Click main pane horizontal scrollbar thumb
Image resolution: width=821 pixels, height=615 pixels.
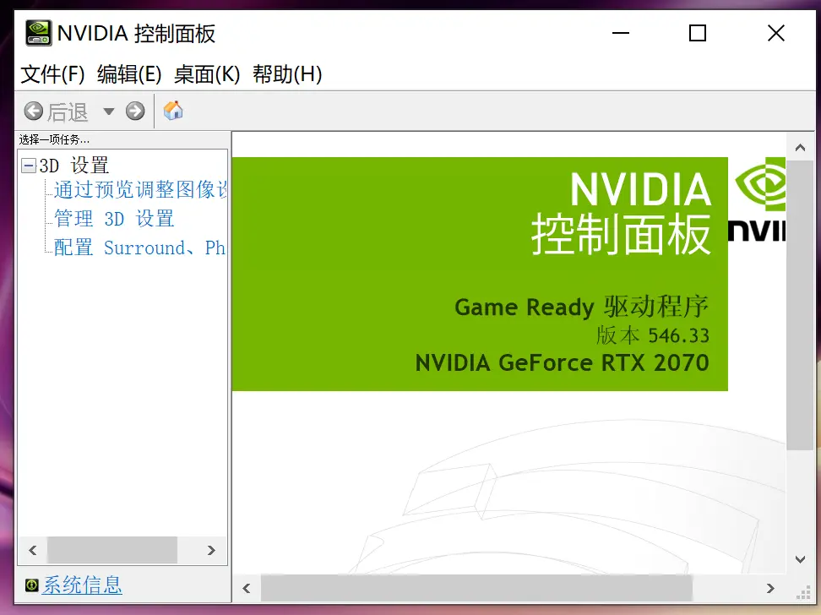coord(476,588)
